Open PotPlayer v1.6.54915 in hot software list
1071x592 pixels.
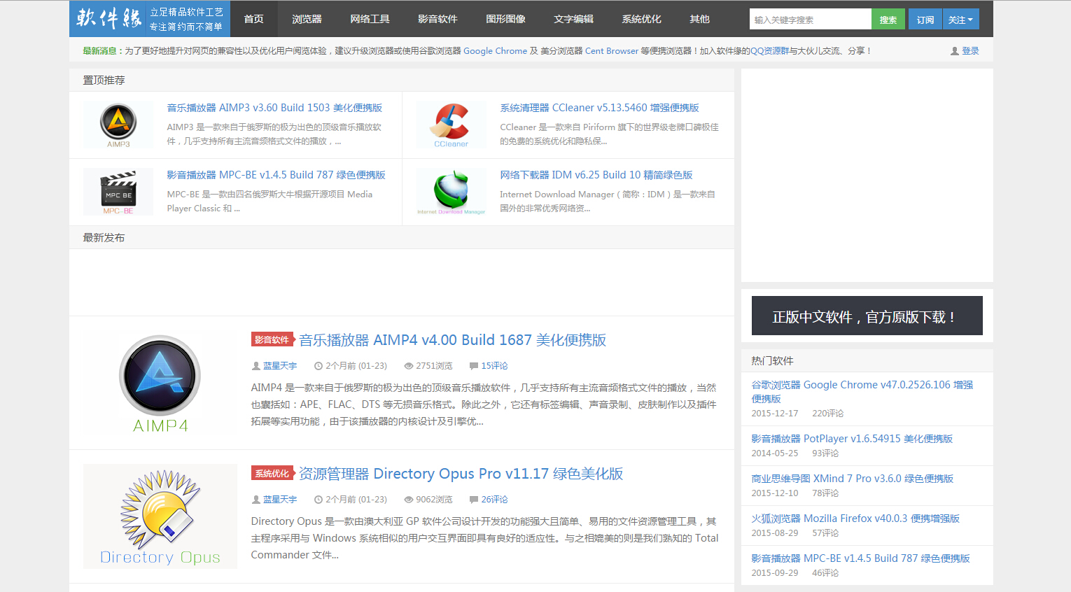(852, 439)
